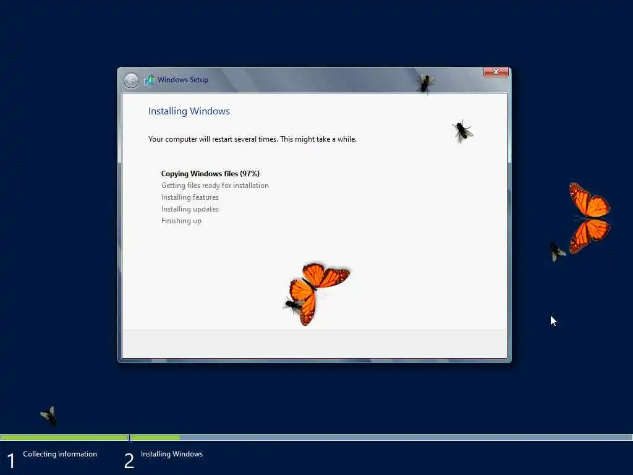Click the large butterfly on the blue background
Image resolution: width=633 pixels, height=475 pixels.
(590, 218)
